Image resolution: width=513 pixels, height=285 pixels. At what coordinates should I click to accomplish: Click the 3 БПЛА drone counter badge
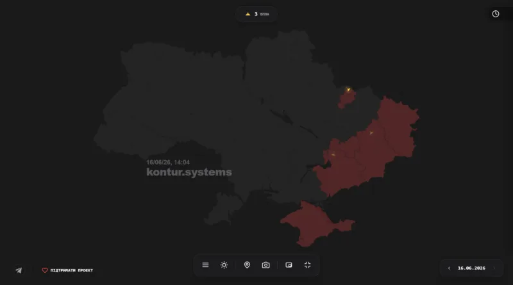coord(257,14)
